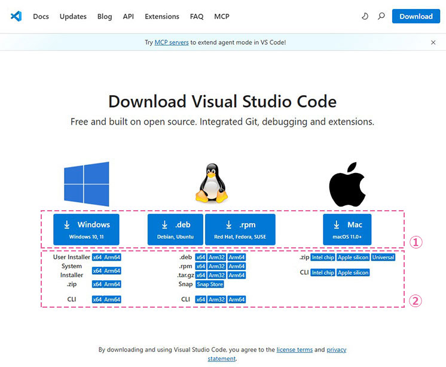The height and width of the screenshot is (367, 446).
Task: Open the privacy statement link
Action: [337, 350]
